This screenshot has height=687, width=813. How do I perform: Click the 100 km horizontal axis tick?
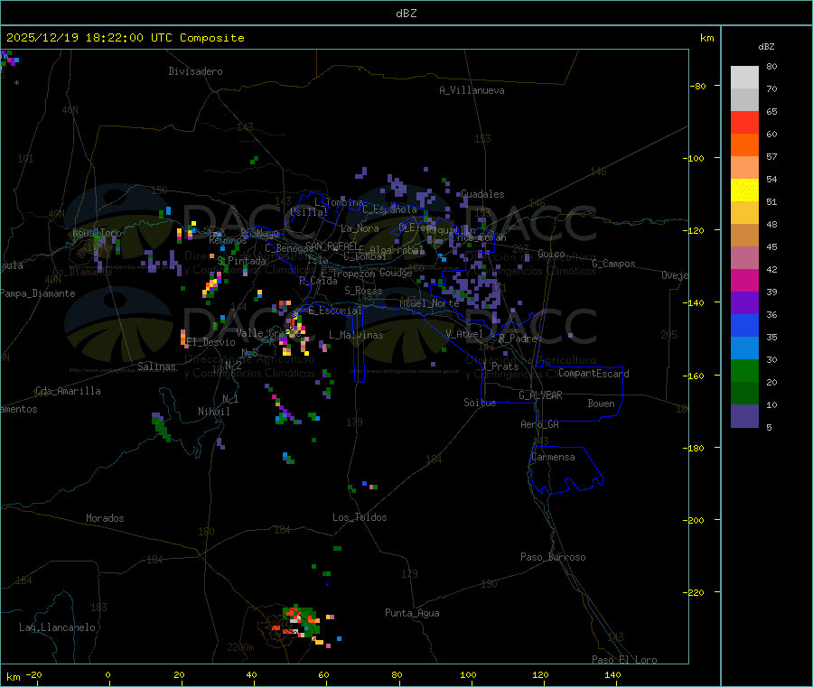coord(468,674)
